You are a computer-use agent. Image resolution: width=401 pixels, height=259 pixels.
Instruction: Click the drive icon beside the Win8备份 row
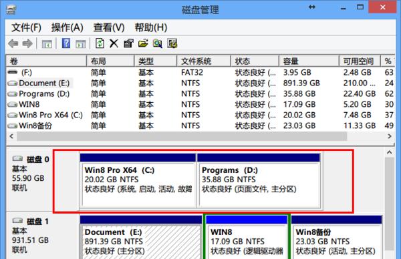click(x=13, y=126)
